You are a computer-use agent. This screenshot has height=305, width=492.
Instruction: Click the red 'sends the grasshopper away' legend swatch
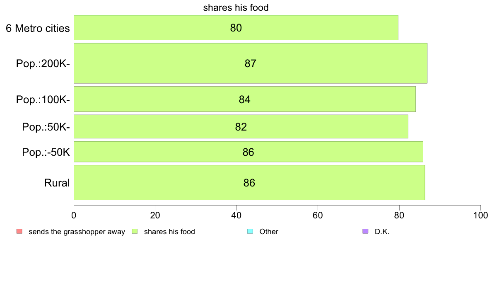click(19, 232)
